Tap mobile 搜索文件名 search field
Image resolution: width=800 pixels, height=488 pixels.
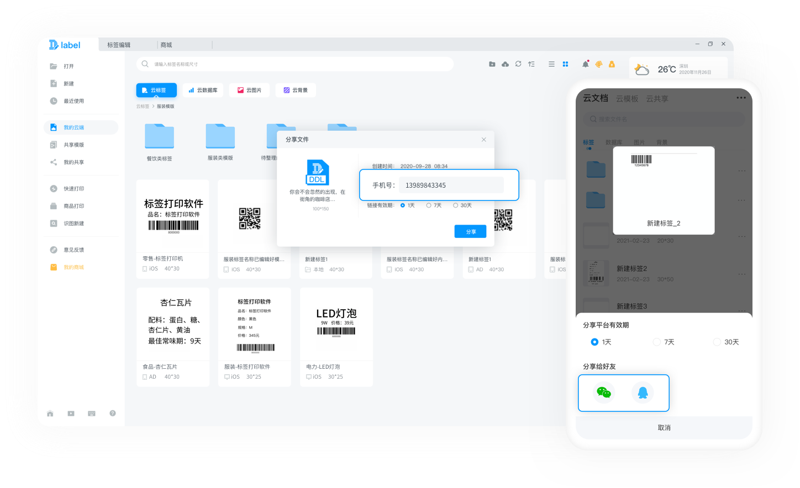coord(664,119)
